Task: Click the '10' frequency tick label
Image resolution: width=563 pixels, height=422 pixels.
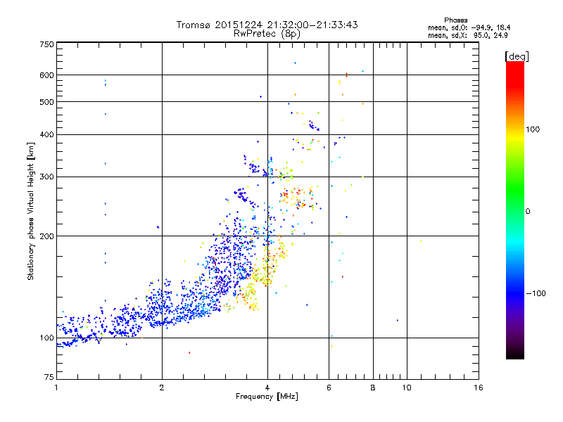Action: click(x=407, y=388)
